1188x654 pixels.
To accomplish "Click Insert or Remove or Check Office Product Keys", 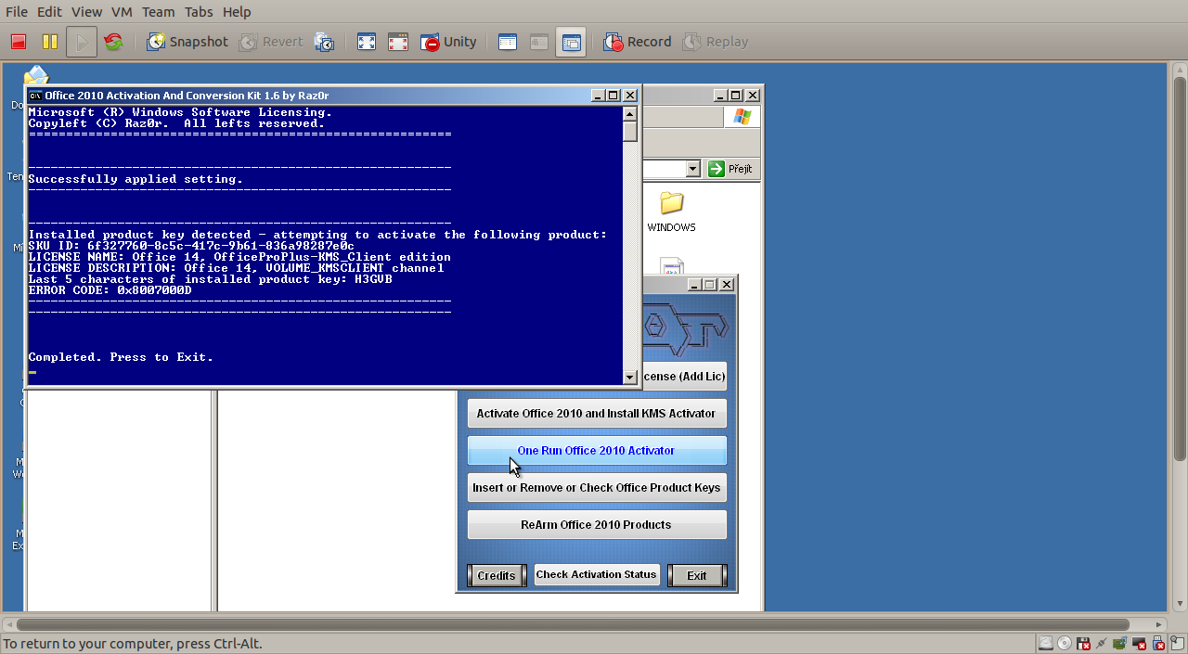I will [597, 488].
